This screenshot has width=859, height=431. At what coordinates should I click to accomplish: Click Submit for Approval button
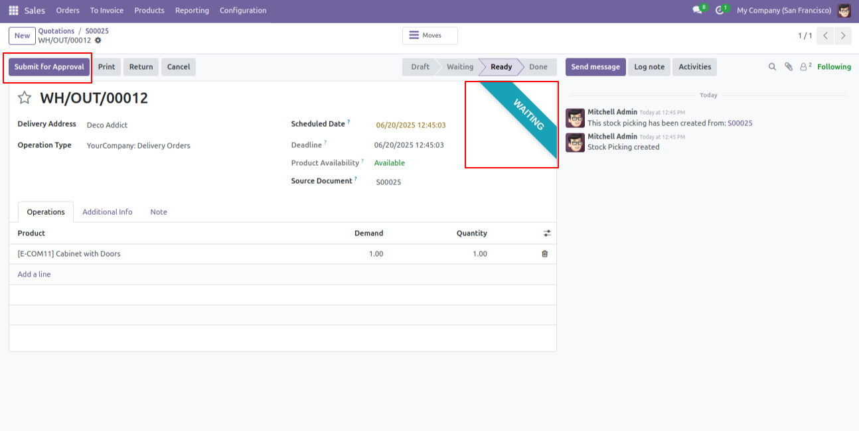pos(49,67)
